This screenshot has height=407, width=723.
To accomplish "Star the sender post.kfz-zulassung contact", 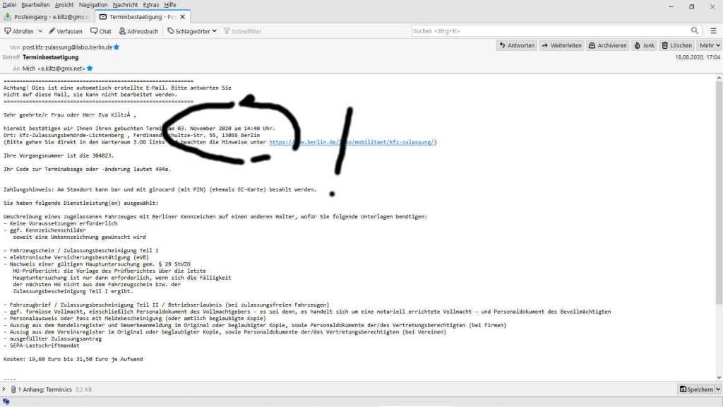I will click(x=117, y=47).
